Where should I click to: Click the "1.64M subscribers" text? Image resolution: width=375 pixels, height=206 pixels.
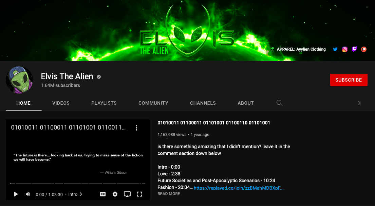[x=60, y=86]
